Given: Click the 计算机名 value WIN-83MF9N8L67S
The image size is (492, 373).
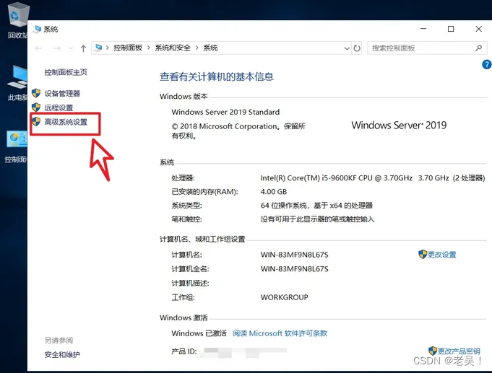Looking at the screenshot, I should pyautogui.click(x=294, y=255).
